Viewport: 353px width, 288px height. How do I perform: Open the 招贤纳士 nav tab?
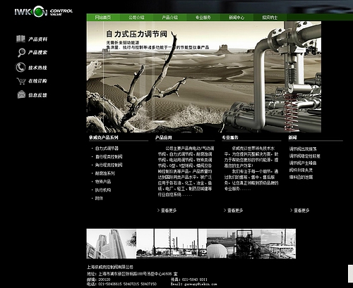(270, 18)
